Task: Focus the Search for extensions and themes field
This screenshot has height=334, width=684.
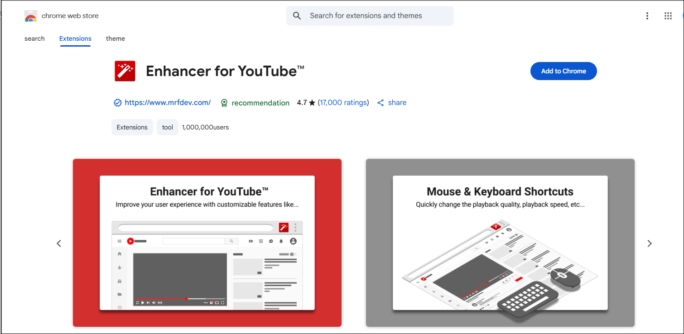Action: pyautogui.click(x=370, y=16)
